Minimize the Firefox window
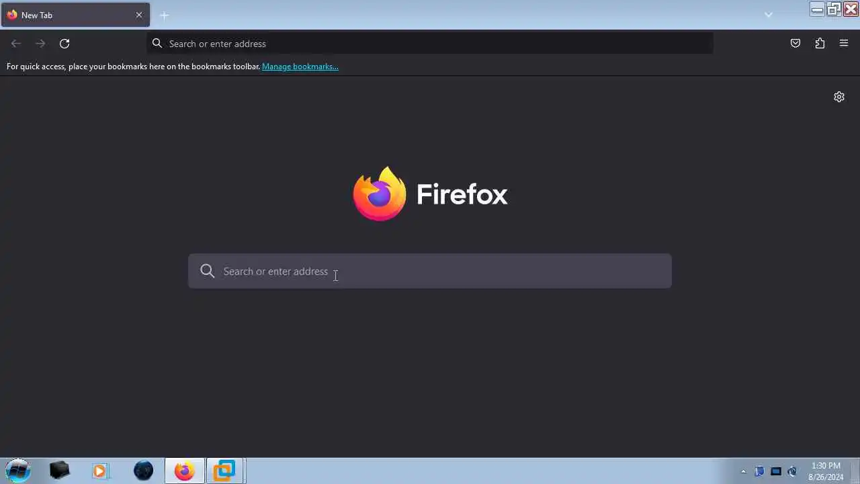 tap(817, 9)
